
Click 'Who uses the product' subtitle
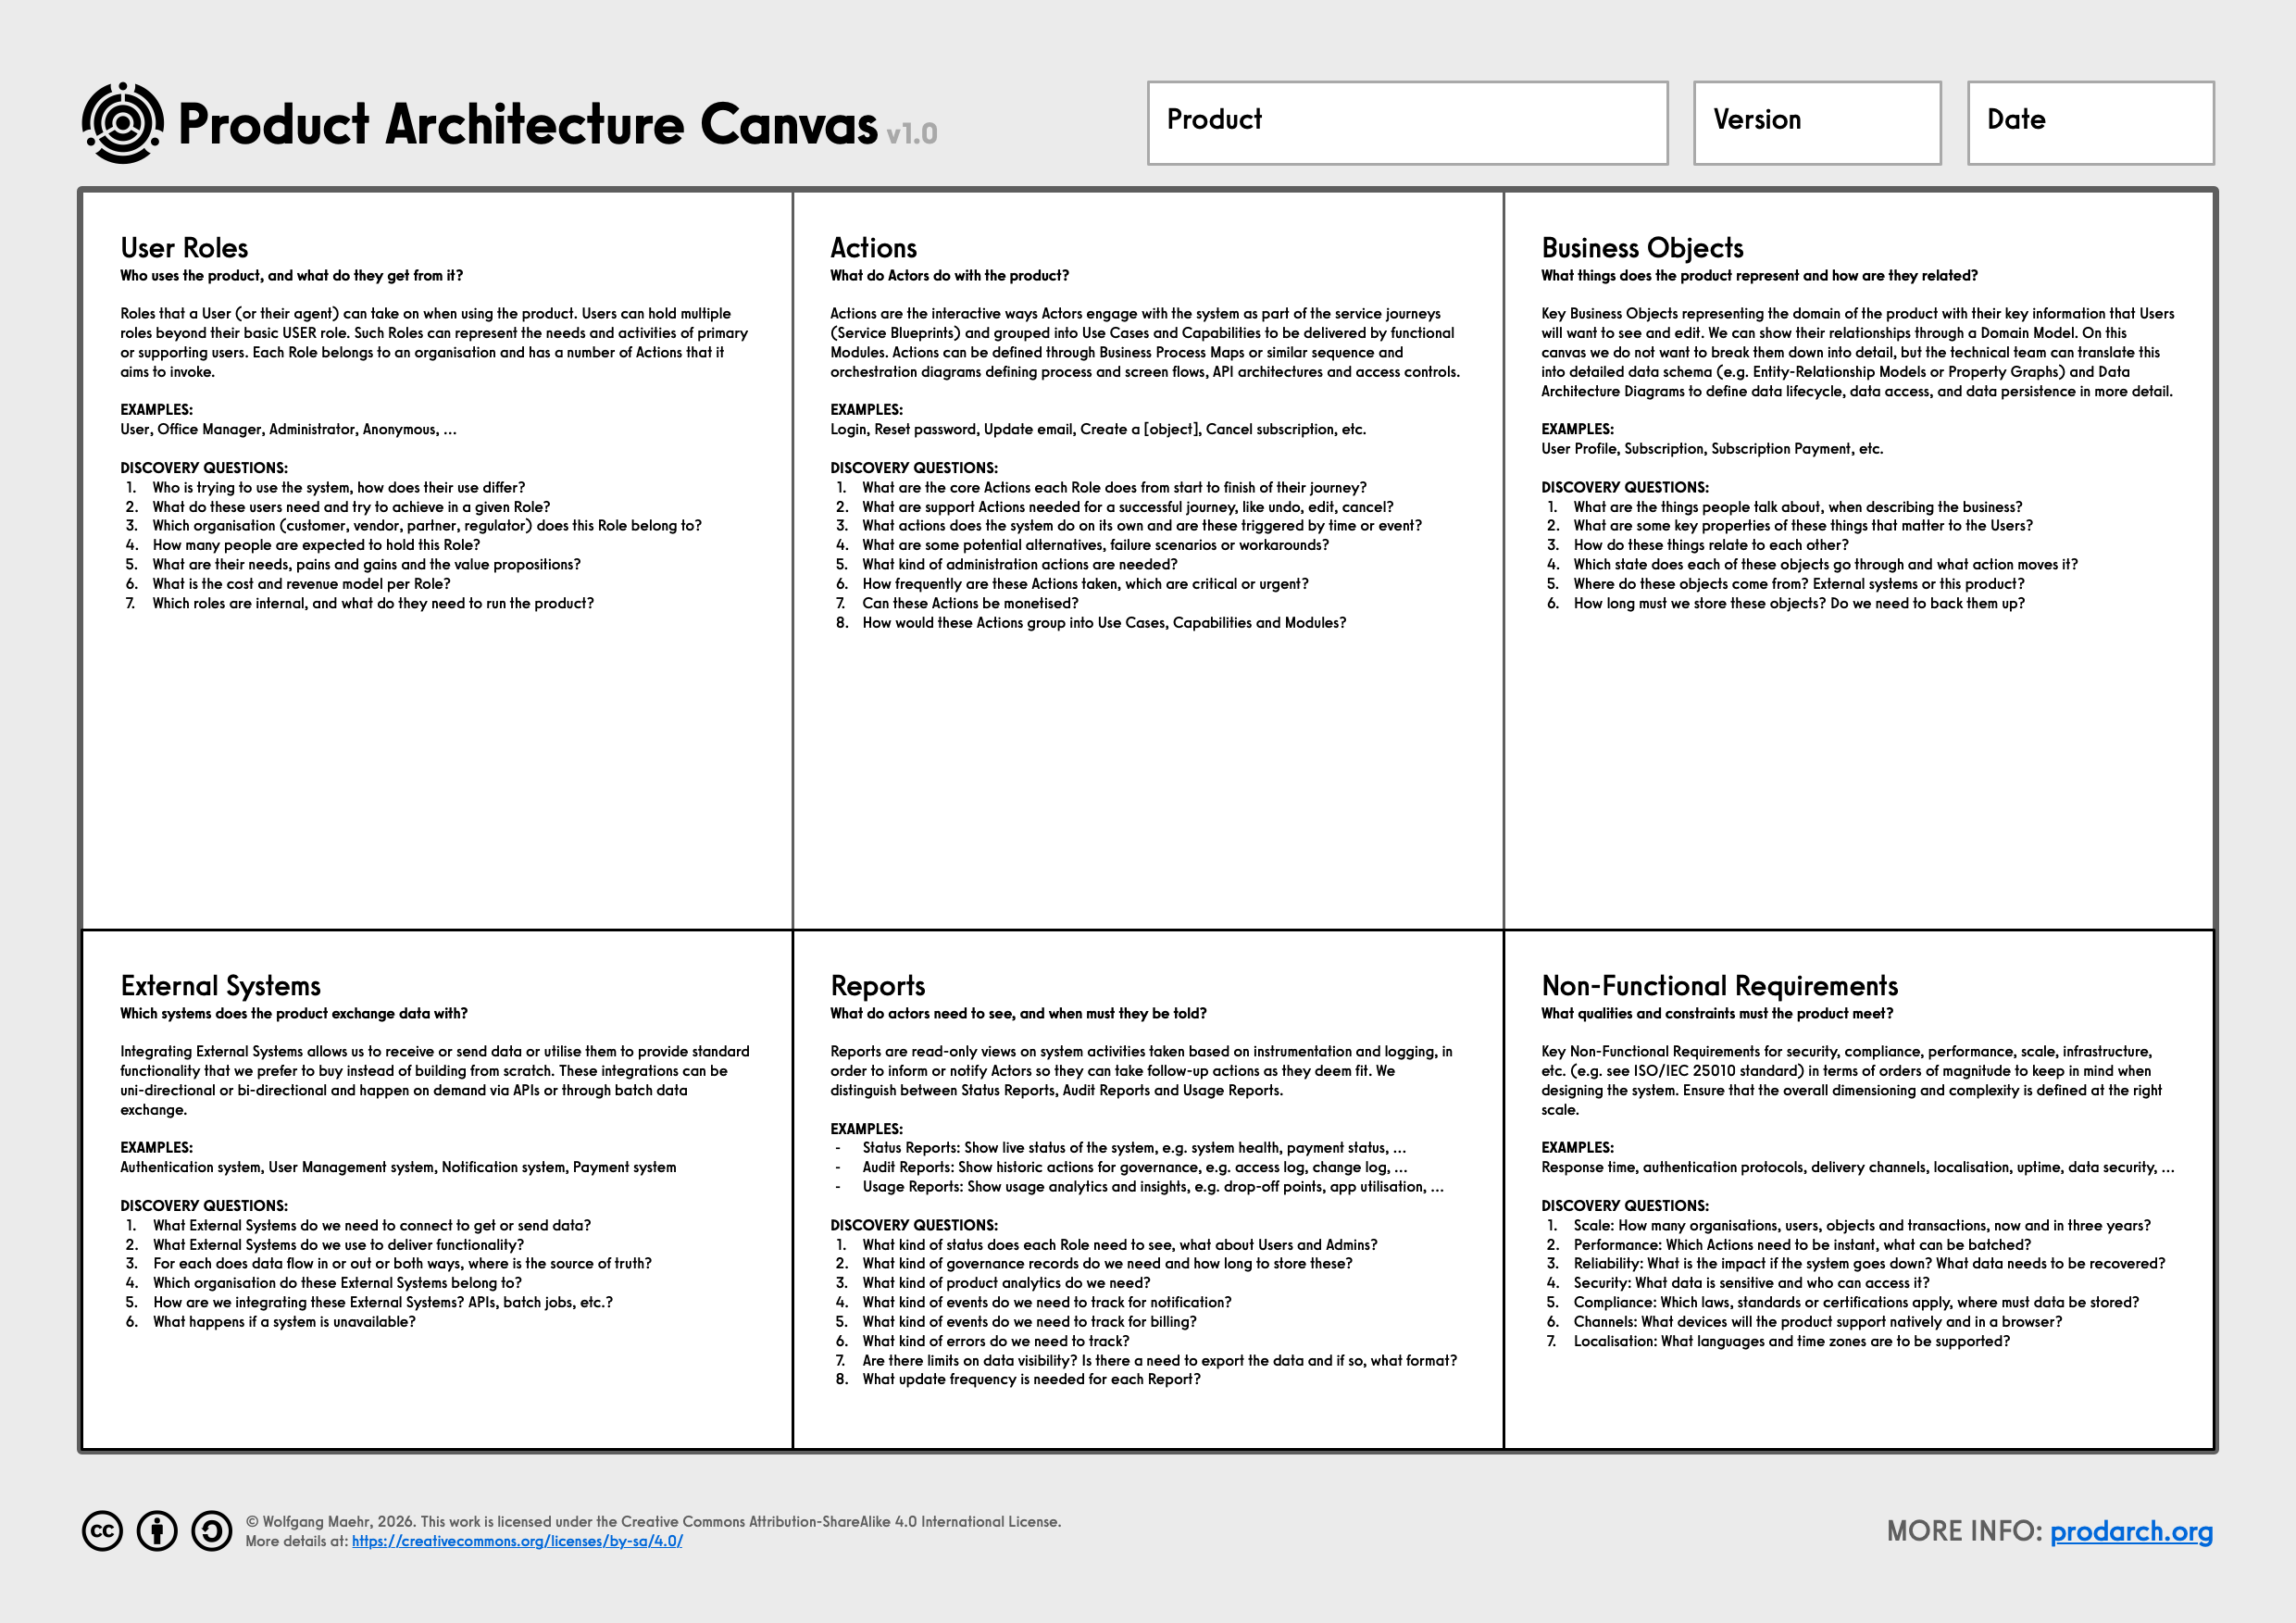pos(292,276)
